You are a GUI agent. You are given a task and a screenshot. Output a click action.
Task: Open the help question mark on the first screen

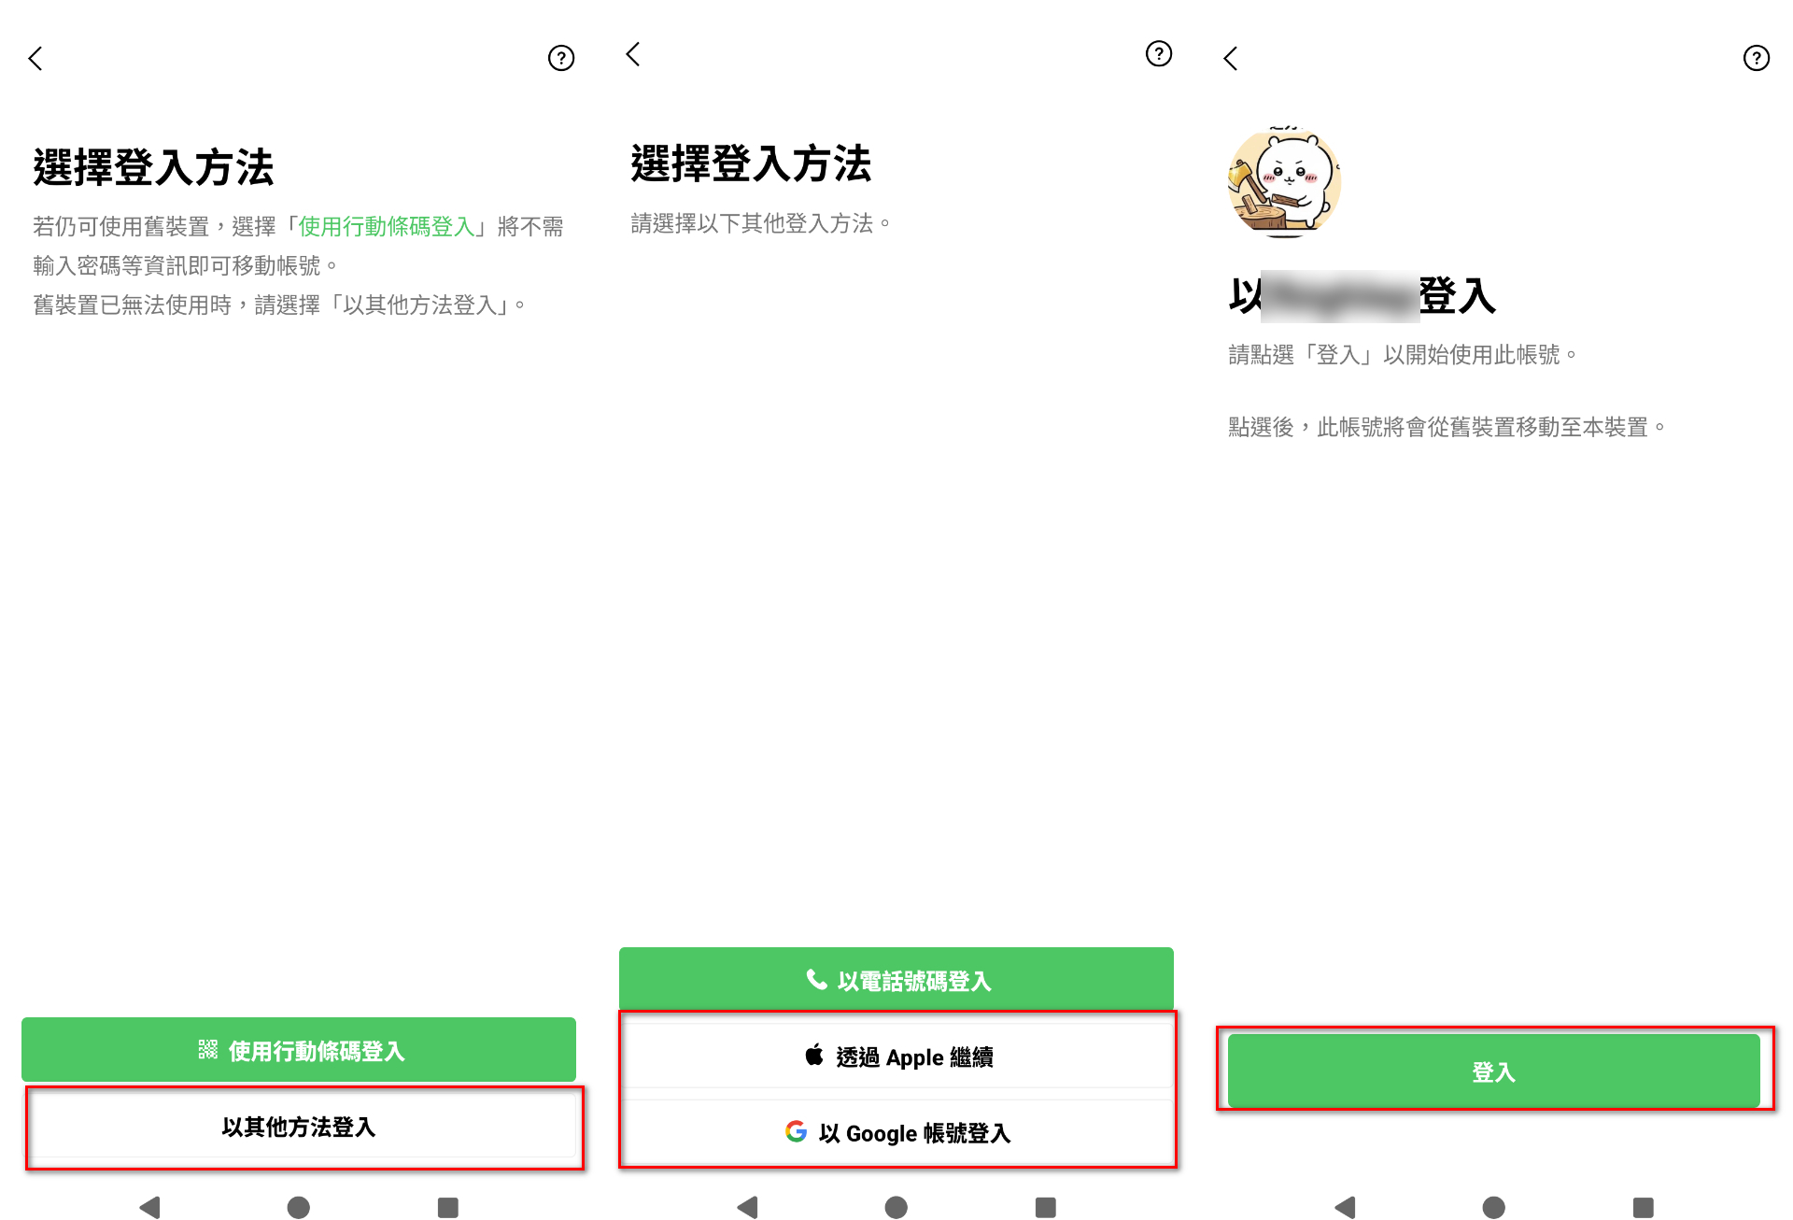coord(560,58)
